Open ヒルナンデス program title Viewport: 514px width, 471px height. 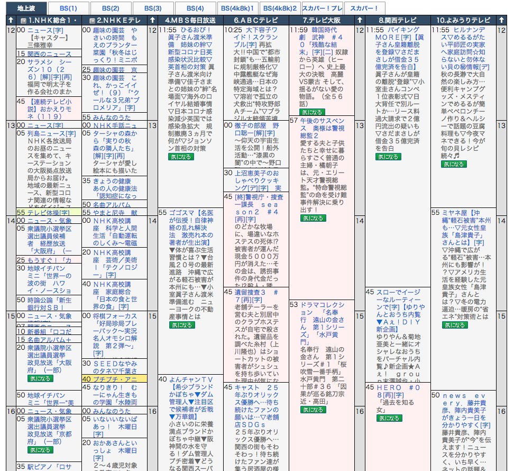[x=465, y=48]
